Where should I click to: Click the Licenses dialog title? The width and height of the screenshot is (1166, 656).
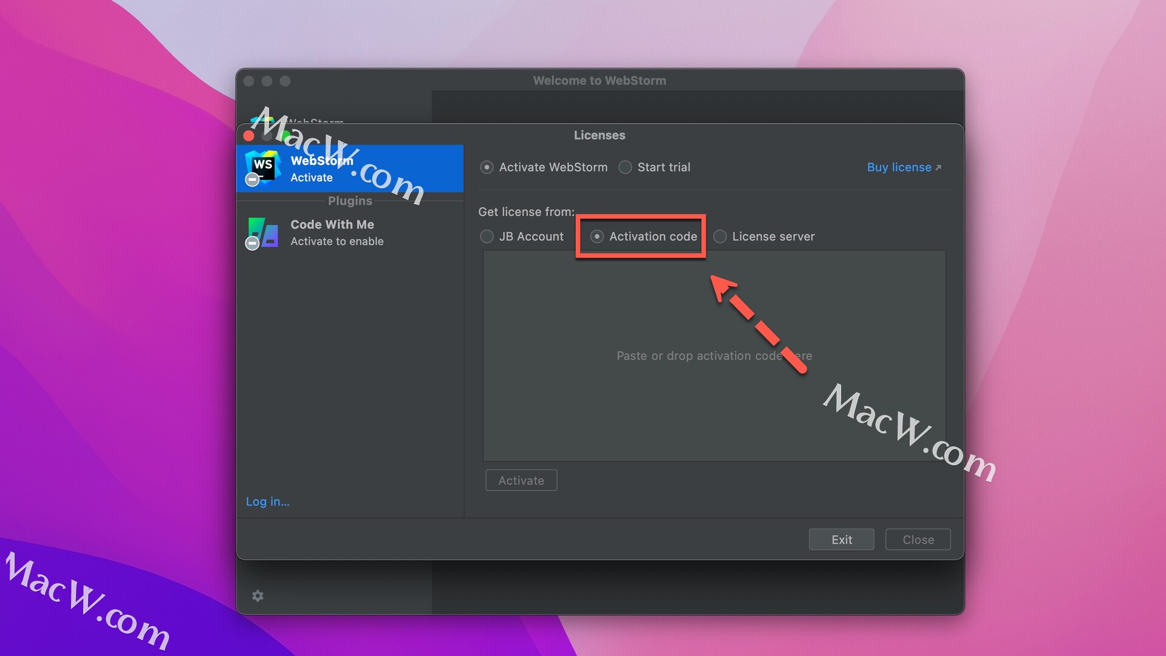point(599,135)
